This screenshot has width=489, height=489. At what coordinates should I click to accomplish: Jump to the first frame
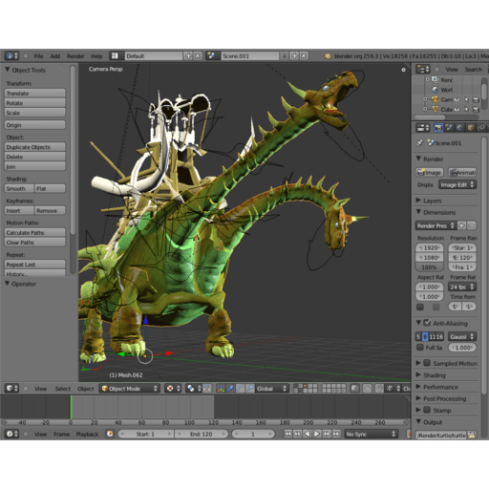click(x=287, y=434)
